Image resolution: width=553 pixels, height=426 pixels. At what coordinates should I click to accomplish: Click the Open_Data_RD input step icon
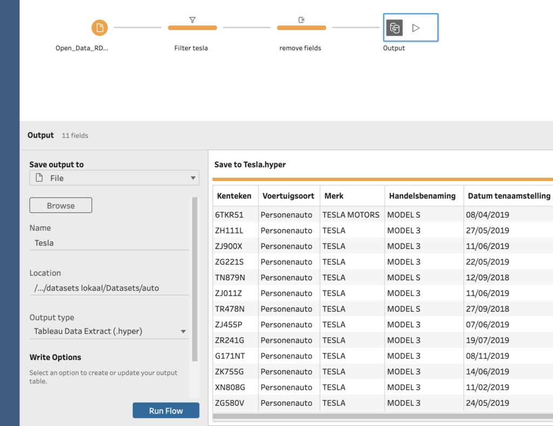[x=99, y=28]
